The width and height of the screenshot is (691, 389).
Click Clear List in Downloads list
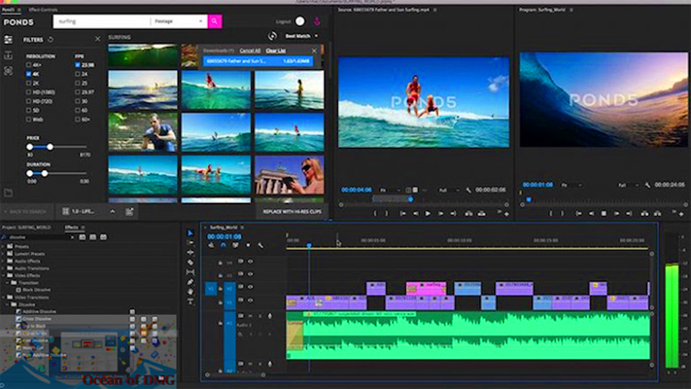276,50
